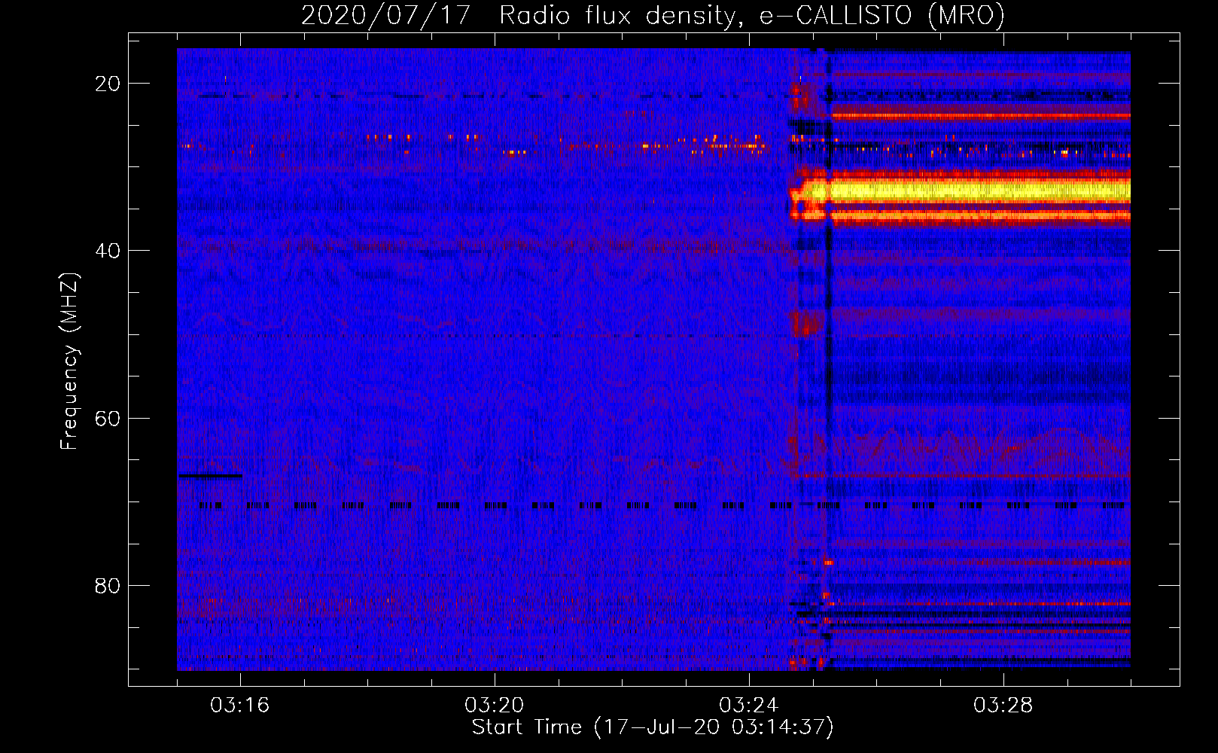Click the 03:16 time tick label
This screenshot has width=1218, height=753.
[x=240, y=706]
